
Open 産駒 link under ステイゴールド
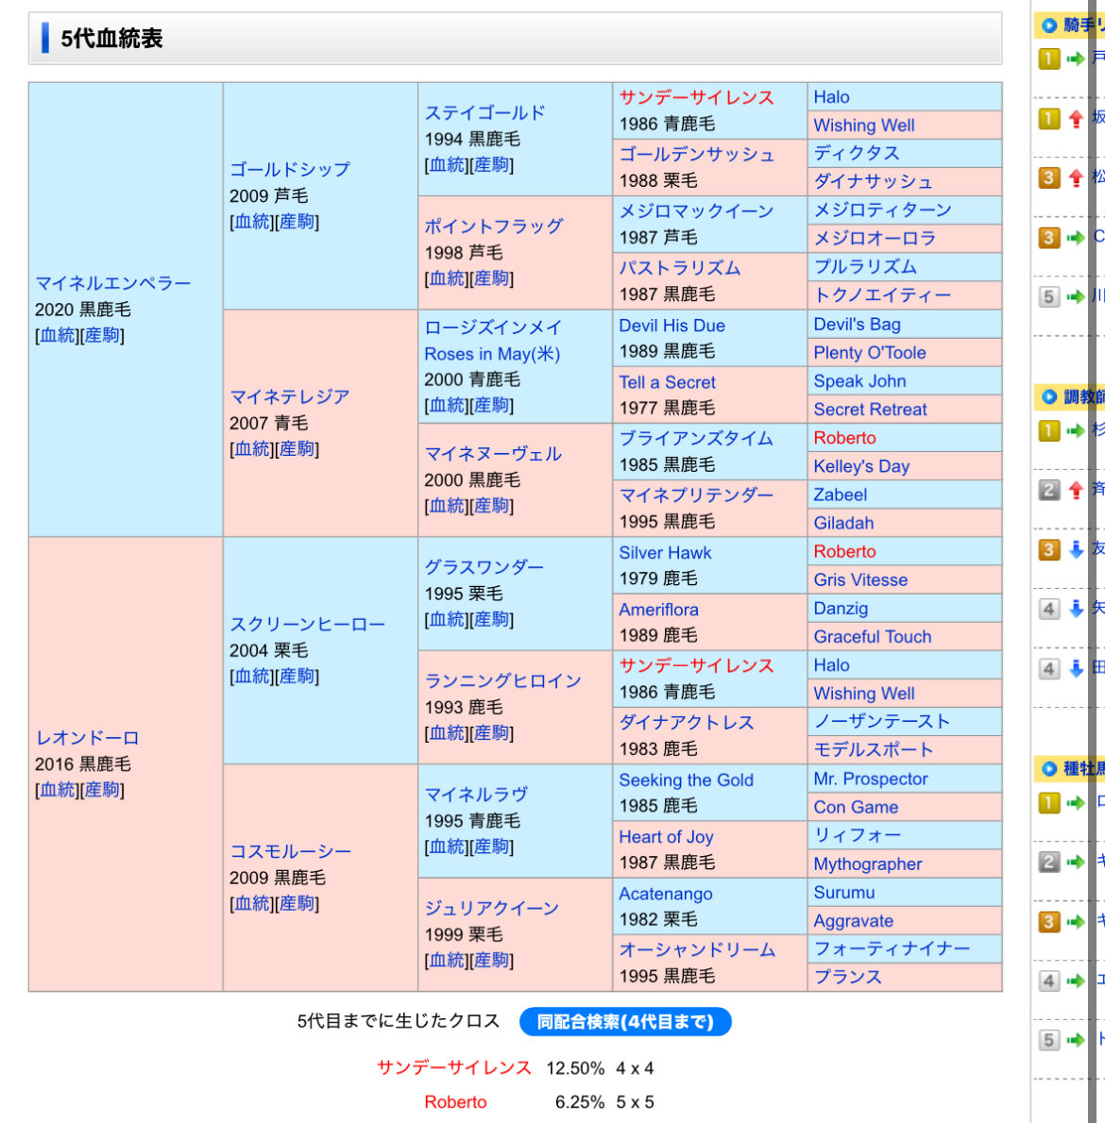pyautogui.click(x=491, y=165)
